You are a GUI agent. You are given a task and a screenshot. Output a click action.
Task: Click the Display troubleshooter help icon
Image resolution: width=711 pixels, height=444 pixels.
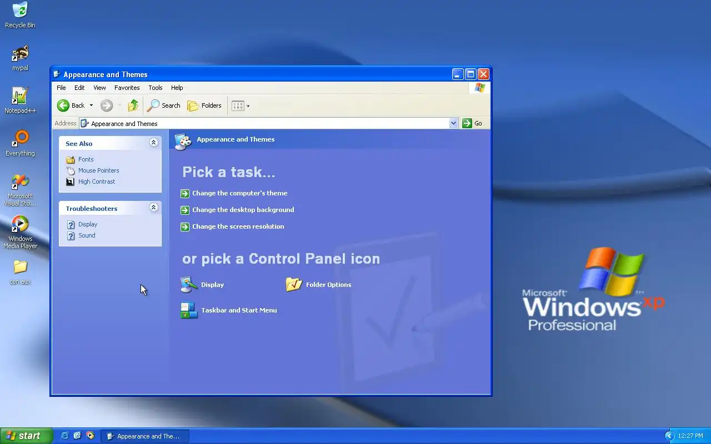click(x=71, y=224)
